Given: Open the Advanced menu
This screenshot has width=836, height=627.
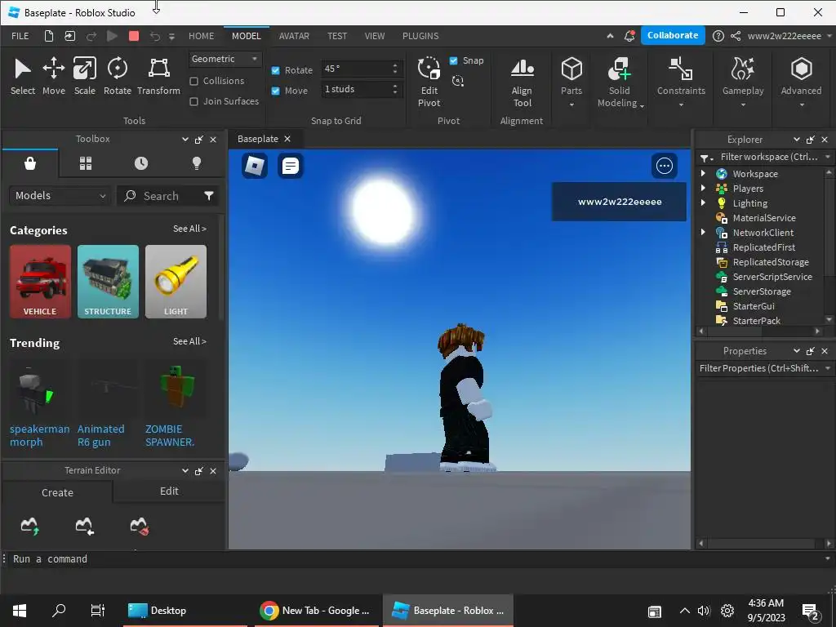Looking at the screenshot, I should (801, 82).
